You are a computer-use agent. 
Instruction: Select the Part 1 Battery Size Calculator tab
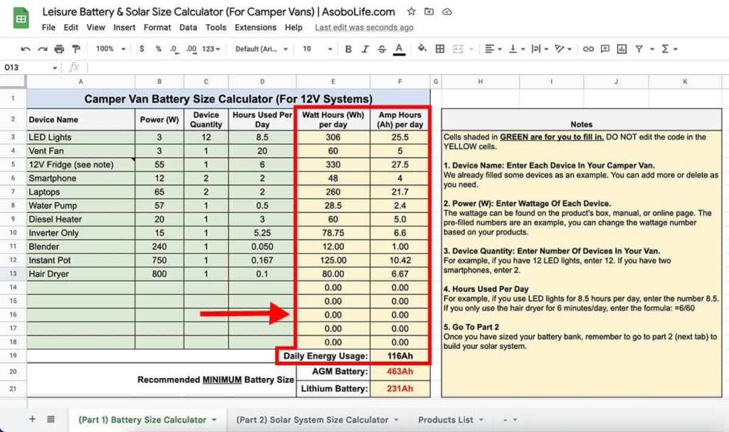pos(142,419)
